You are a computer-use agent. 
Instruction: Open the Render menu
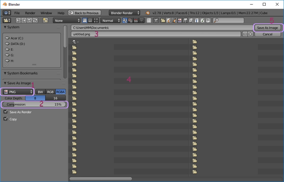[x=30, y=13]
